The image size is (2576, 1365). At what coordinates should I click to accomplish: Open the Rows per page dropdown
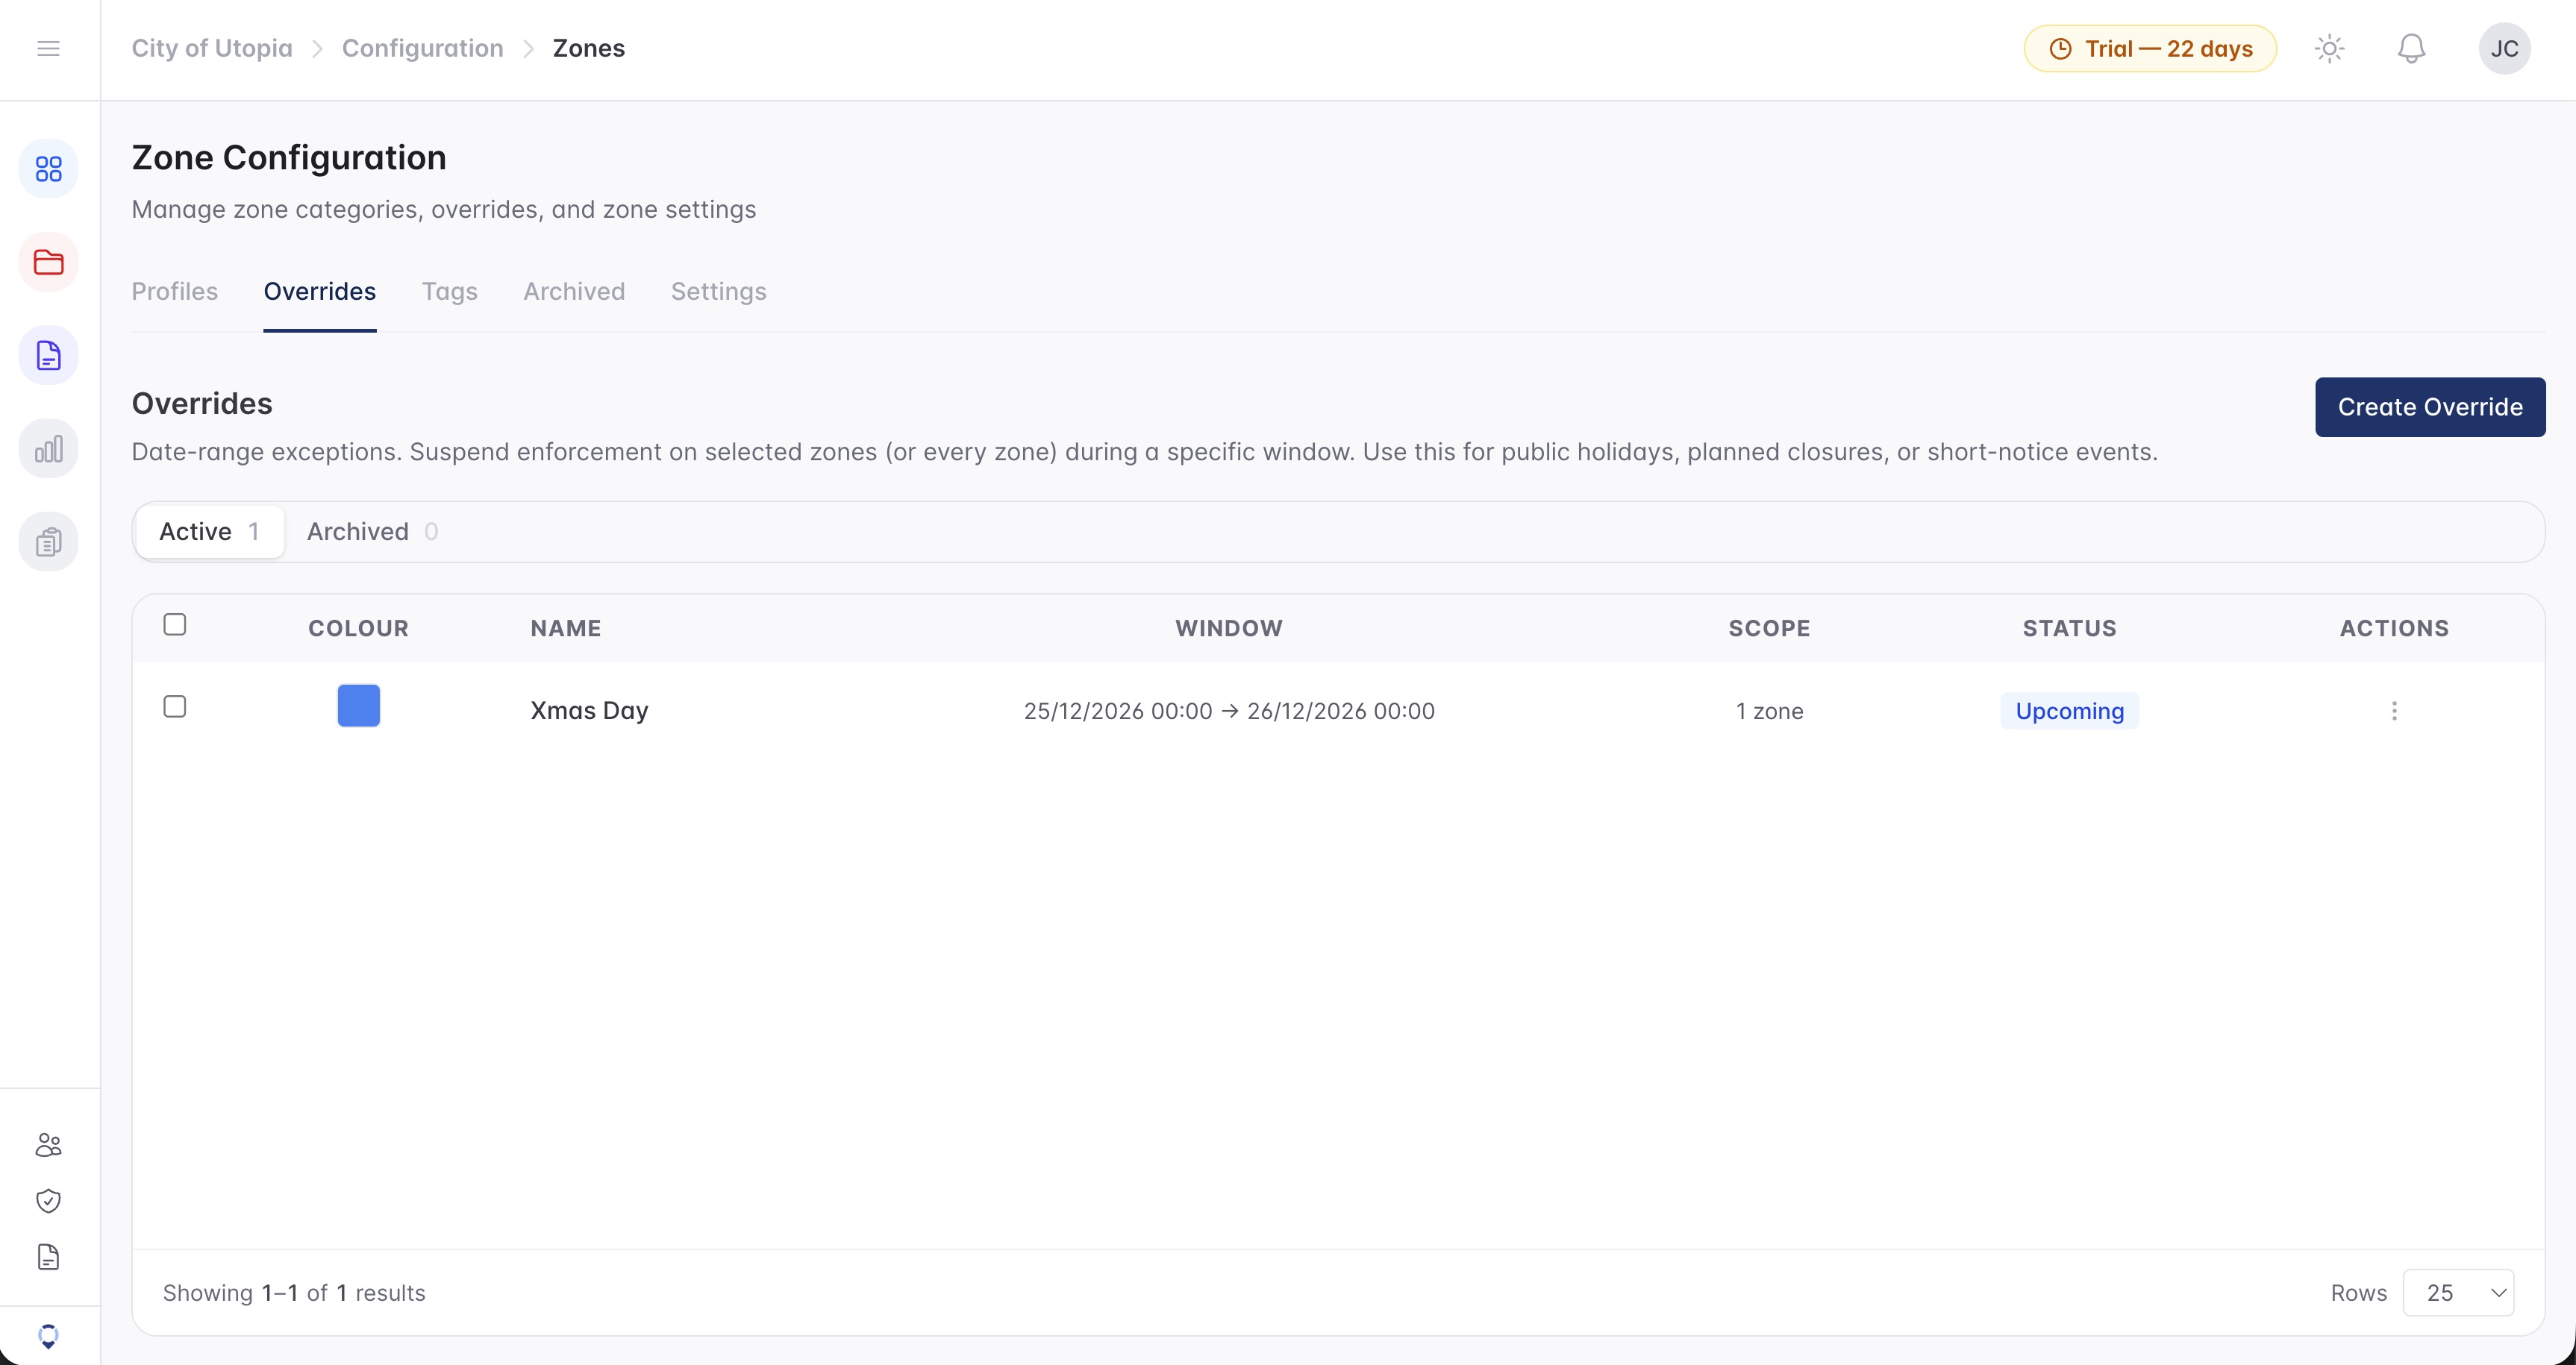click(x=2458, y=1292)
